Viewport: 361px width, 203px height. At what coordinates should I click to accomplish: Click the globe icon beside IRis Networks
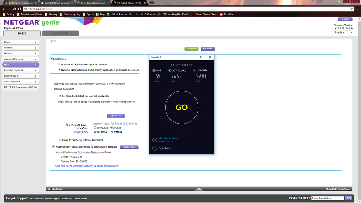[x=155, y=140]
